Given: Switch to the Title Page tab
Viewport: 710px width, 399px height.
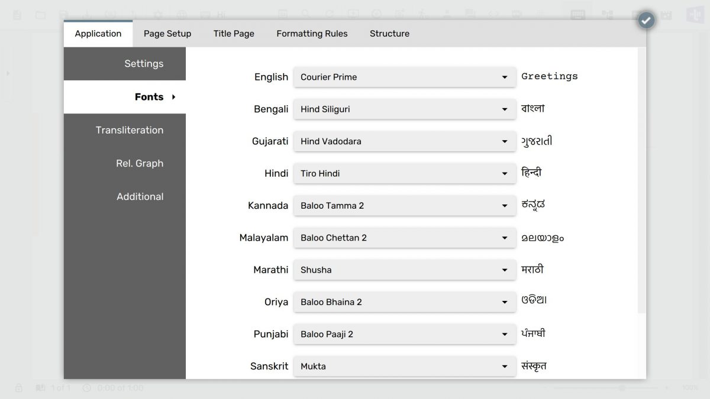Looking at the screenshot, I should point(234,34).
